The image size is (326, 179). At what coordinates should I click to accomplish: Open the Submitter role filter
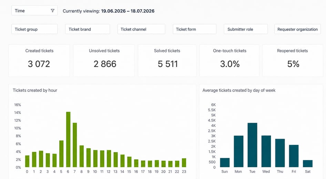(246, 29)
